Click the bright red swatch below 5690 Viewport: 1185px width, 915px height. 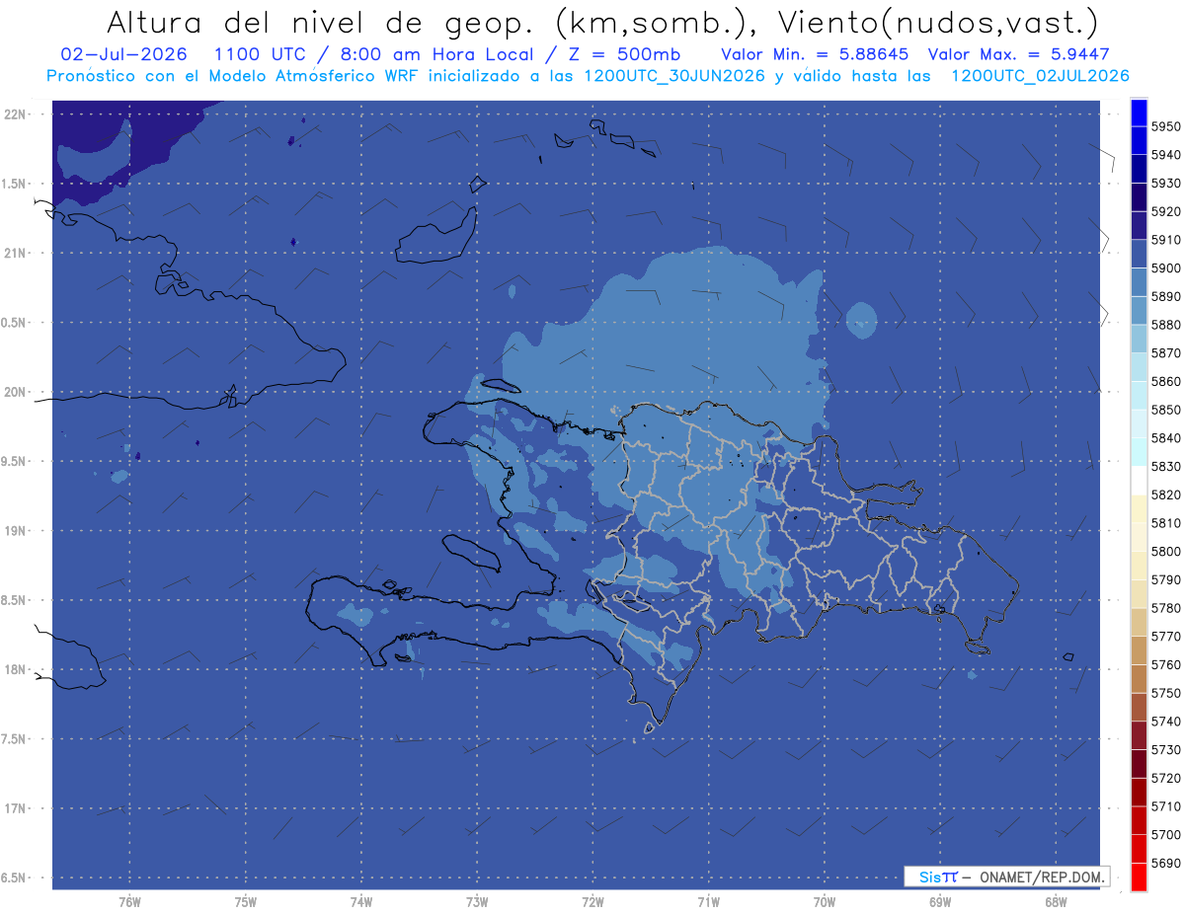click(x=1139, y=877)
